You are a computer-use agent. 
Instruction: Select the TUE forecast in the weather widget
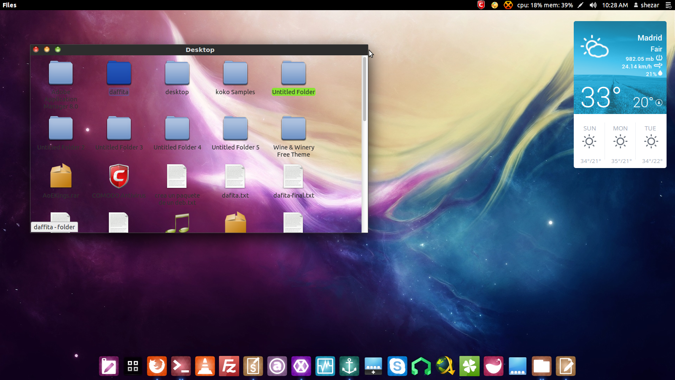pos(651,144)
